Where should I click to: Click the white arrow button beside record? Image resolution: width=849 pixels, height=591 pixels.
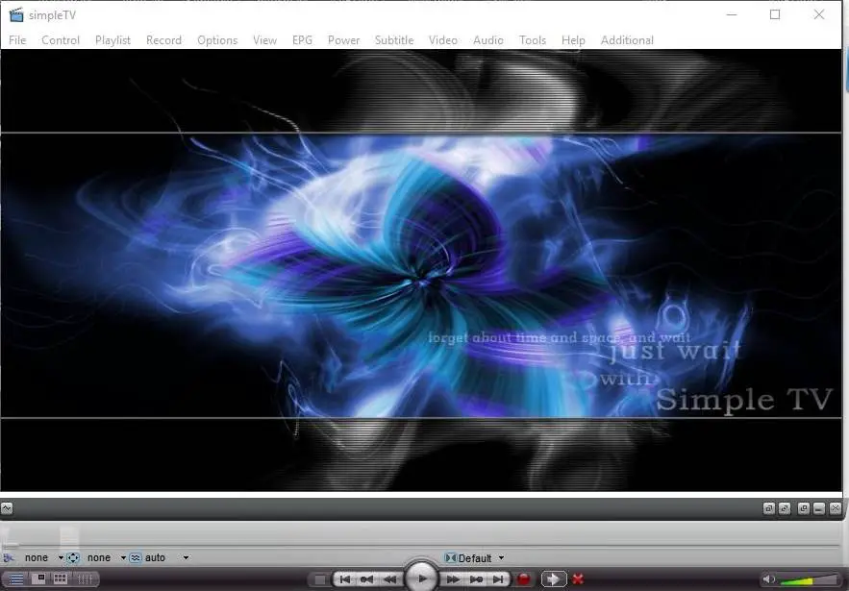(x=554, y=579)
